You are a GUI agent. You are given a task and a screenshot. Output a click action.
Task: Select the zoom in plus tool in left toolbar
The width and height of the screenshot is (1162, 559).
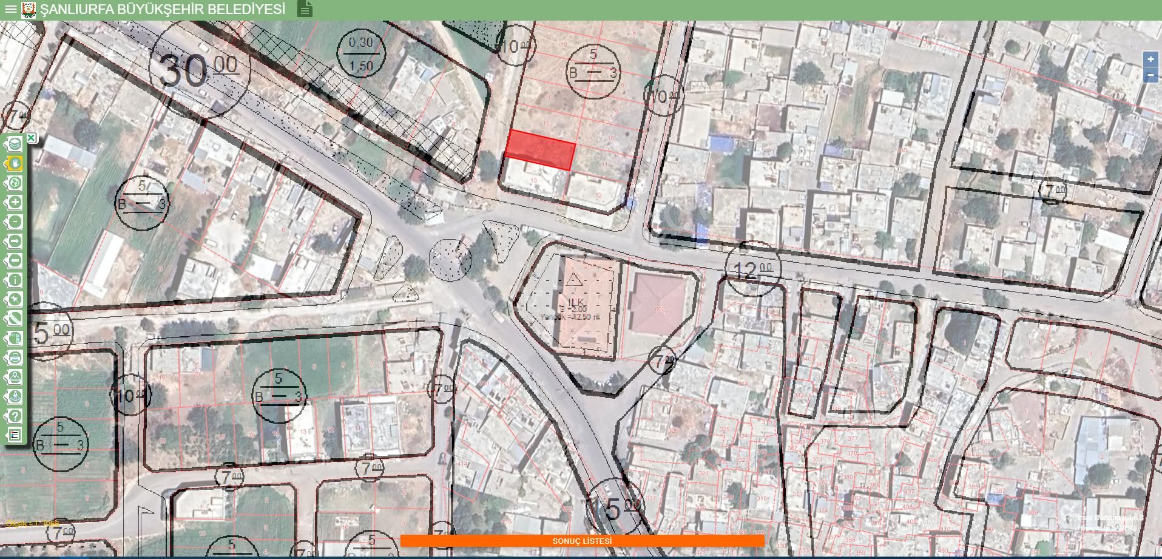pos(15,202)
